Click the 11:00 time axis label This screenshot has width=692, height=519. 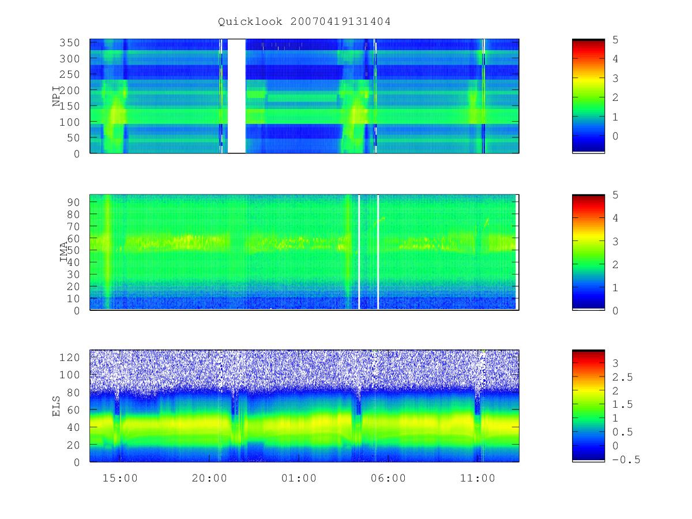[x=477, y=478]
